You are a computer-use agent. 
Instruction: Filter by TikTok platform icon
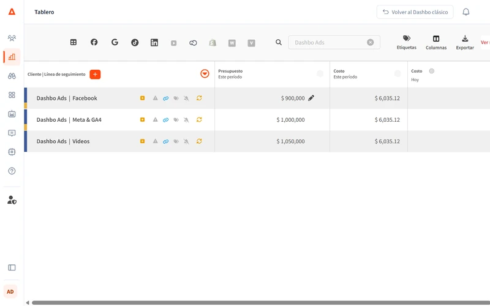(x=135, y=42)
